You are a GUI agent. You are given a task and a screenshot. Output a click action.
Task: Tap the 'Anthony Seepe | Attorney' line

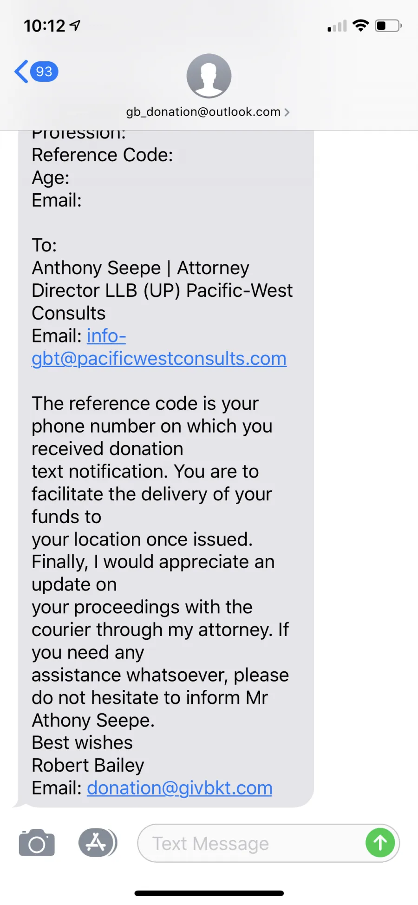140,268
